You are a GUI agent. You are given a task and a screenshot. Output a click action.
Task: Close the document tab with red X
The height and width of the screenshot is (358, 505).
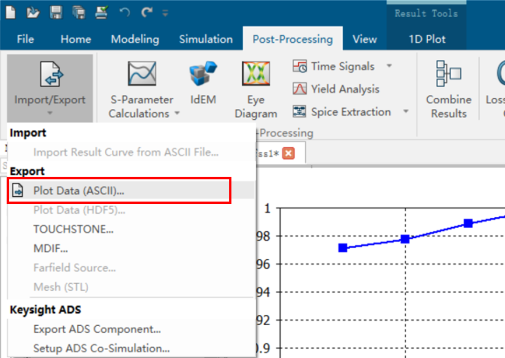click(288, 153)
